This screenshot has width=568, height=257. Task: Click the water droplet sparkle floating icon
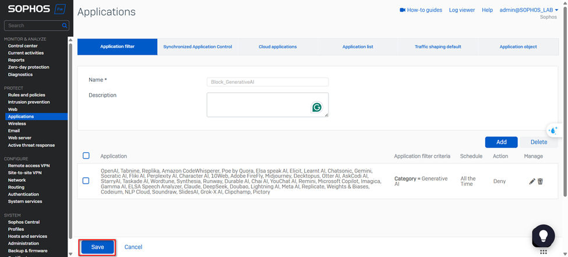coord(553,131)
